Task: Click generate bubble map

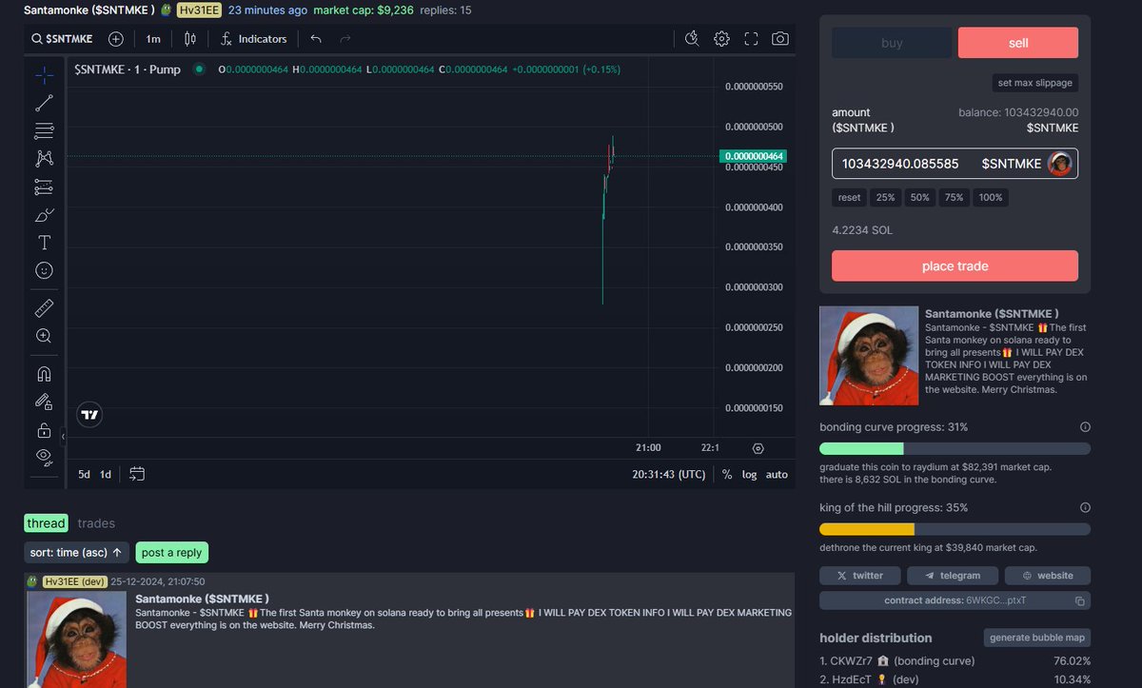Action: point(1037,638)
